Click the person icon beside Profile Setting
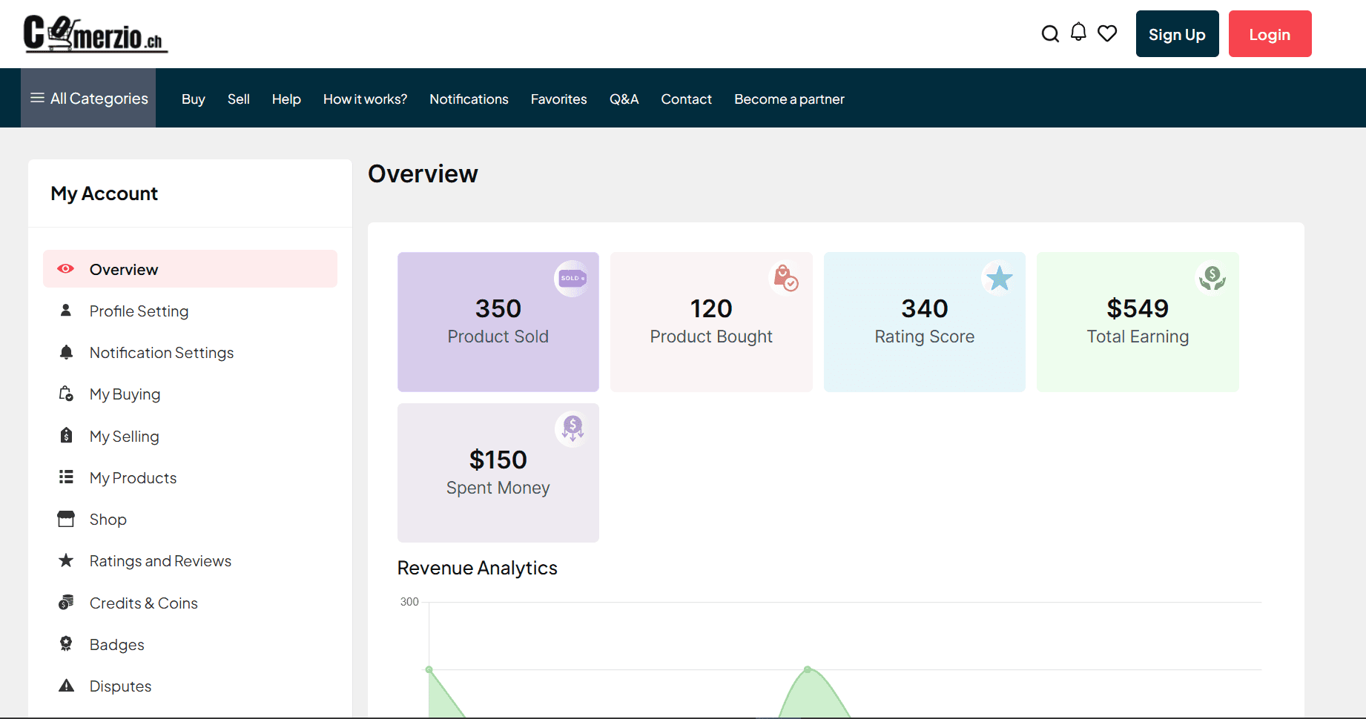Screen dimensions: 1366x719 pyautogui.click(x=66, y=310)
